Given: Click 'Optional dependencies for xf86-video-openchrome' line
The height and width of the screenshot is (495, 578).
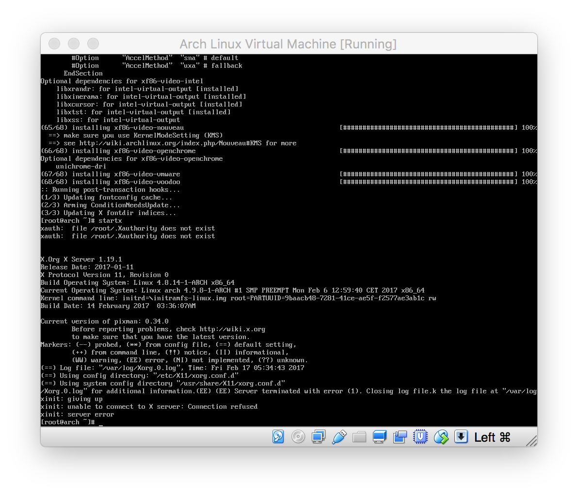Looking at the screenshot, I should [x=131, y=159].
